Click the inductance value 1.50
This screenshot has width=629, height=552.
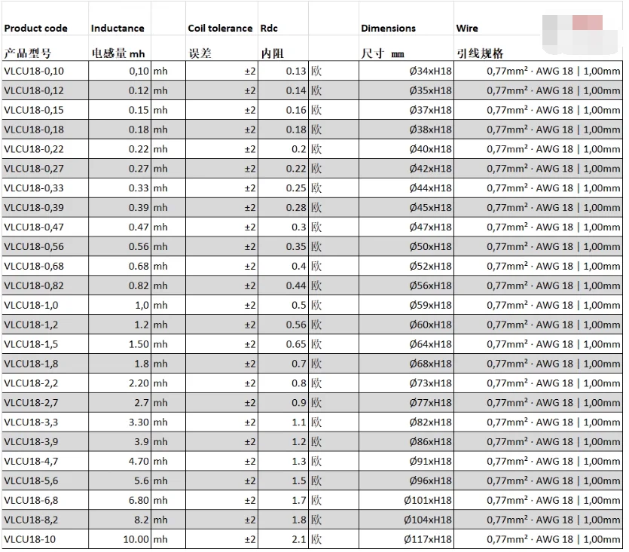coord(120,344)
